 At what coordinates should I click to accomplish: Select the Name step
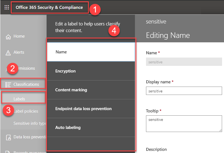click(x=91, y=52)
